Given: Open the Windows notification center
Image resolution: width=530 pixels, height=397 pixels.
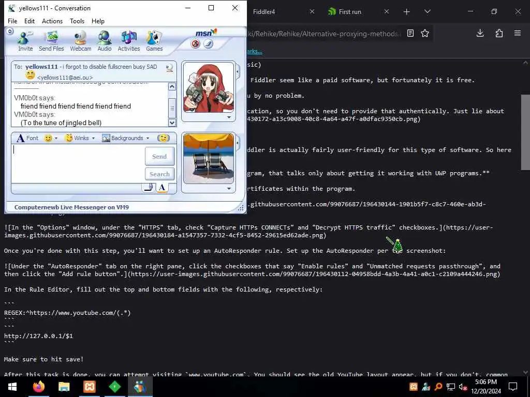Looking at the screenshot, I should [x=513, y=387].
